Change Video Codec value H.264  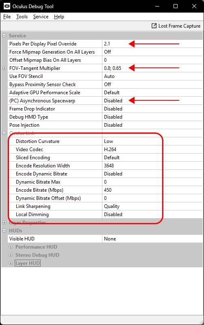coord(152,149)
